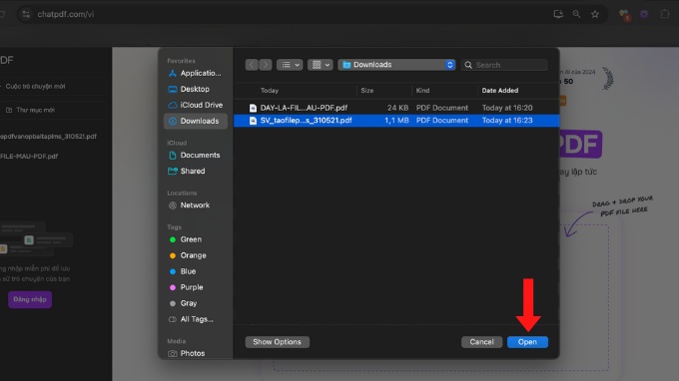Click browser zoom magnifier icon

pos(576,14)
